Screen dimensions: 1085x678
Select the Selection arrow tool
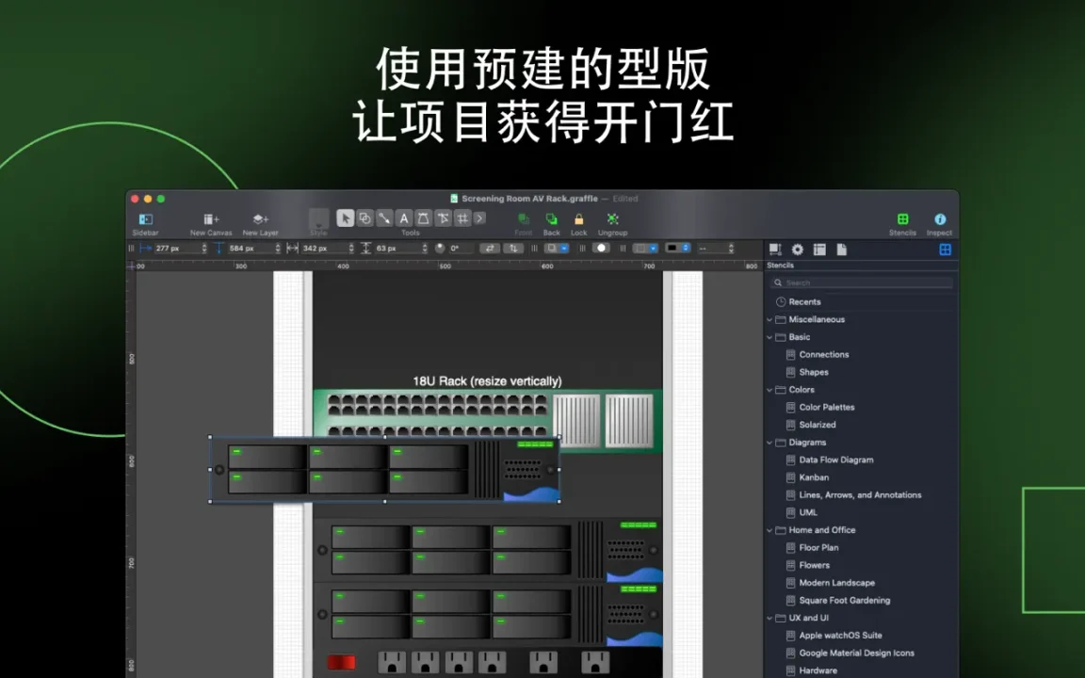tap(345, 218)
